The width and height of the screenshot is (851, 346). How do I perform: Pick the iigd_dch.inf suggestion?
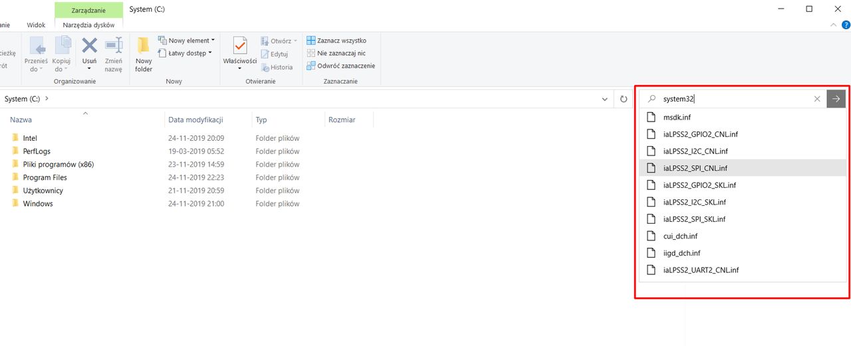(742, 253)
